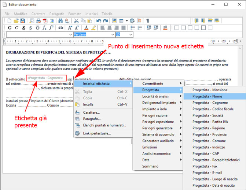The height and width of the screenshot is (190, 246).
Task: Click the toolbar paste clipboard icon
Action: [x=89, y=20]
